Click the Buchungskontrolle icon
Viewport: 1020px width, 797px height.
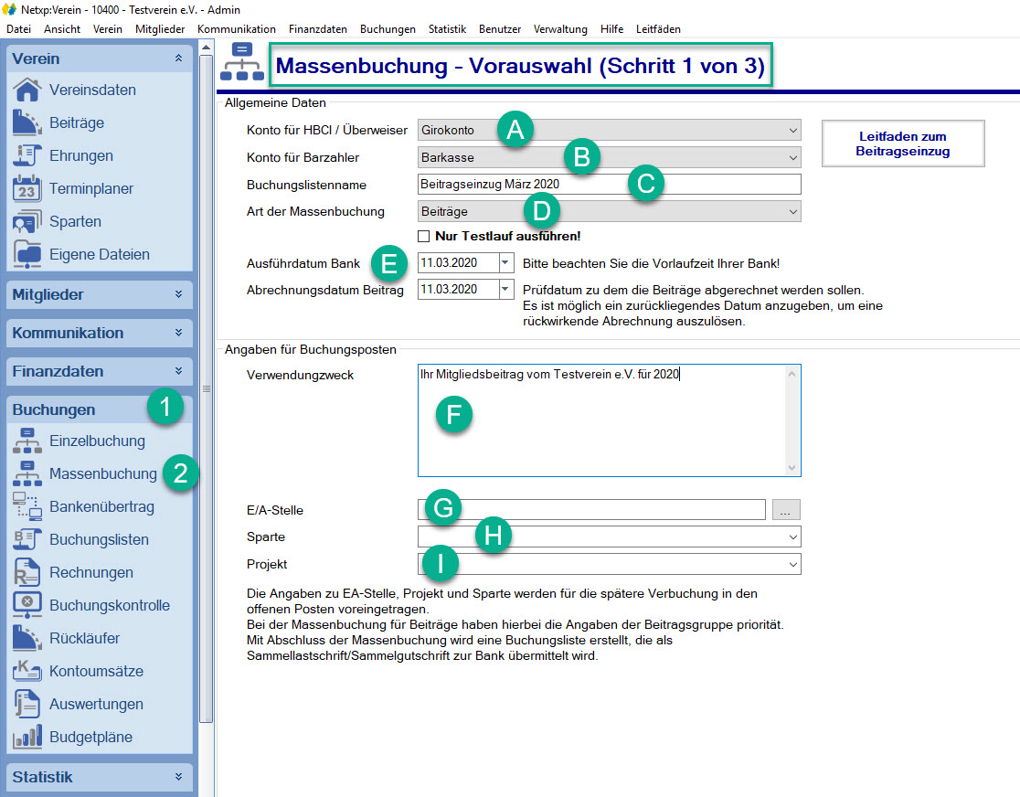[27, 605]
